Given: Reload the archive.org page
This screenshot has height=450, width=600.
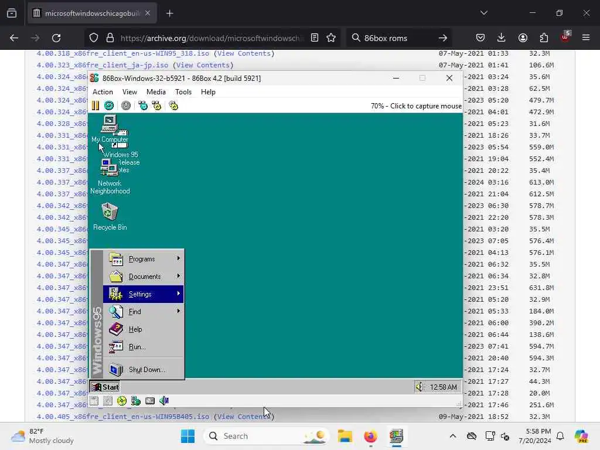Looking at the screenshot, I should coord(56,38).
